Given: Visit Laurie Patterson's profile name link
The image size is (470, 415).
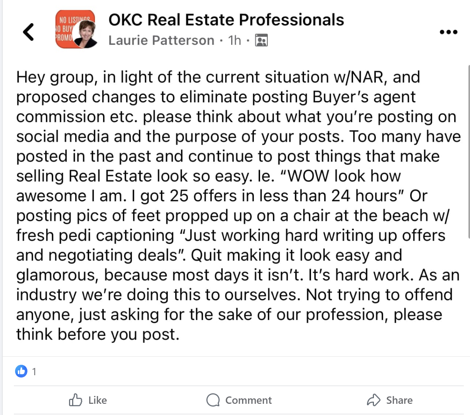Looking at the screenshot, I should pyautogui.click(x=161, y=40).
